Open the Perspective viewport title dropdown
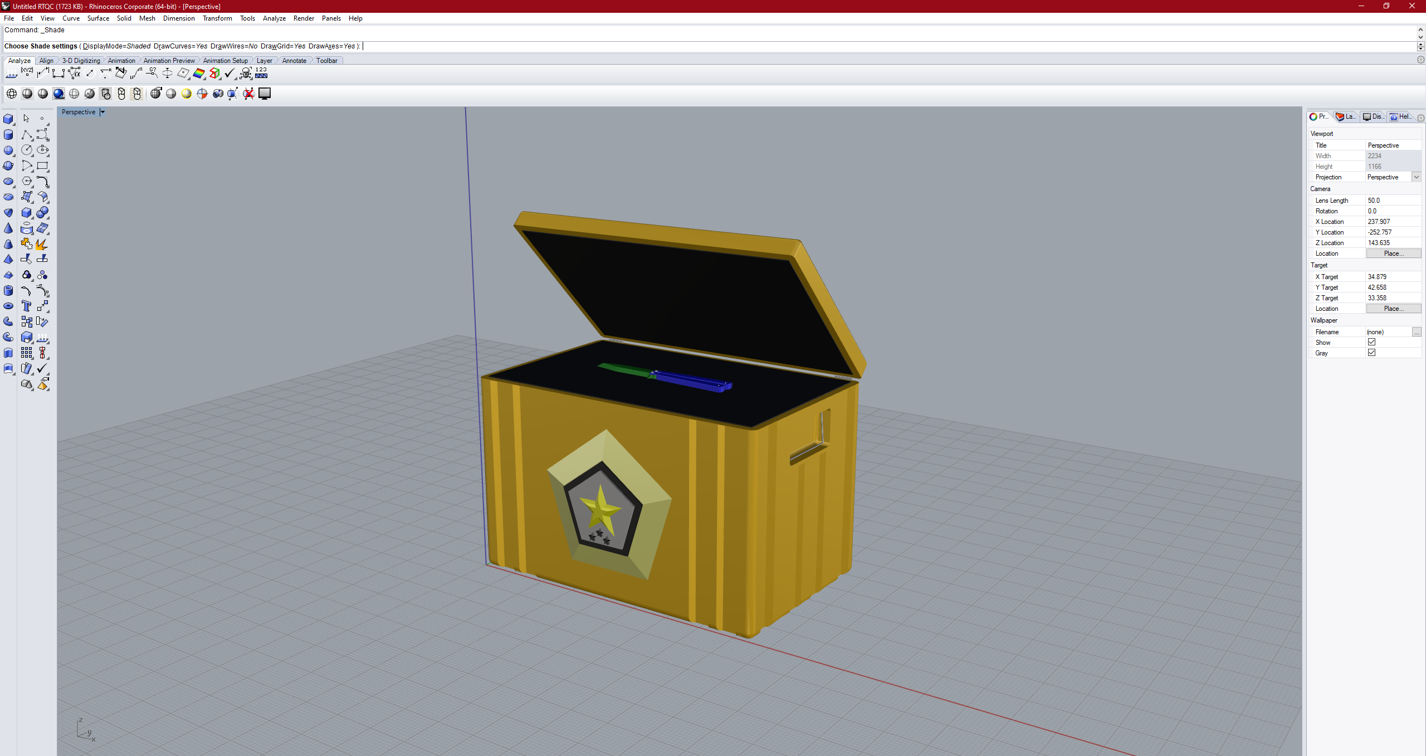 (102, 112)
